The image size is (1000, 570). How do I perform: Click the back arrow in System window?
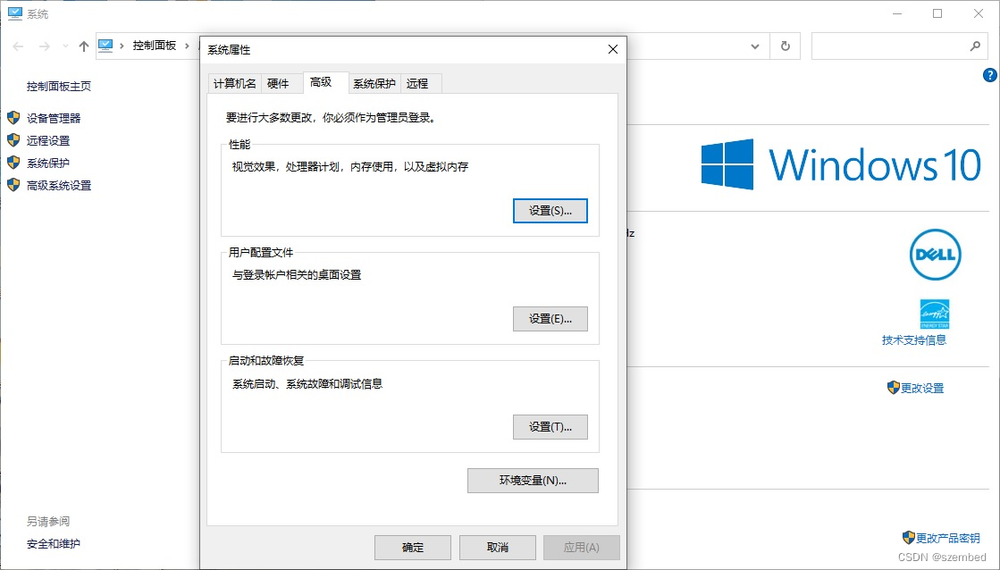pyautogui.click(x=19, y=46)
